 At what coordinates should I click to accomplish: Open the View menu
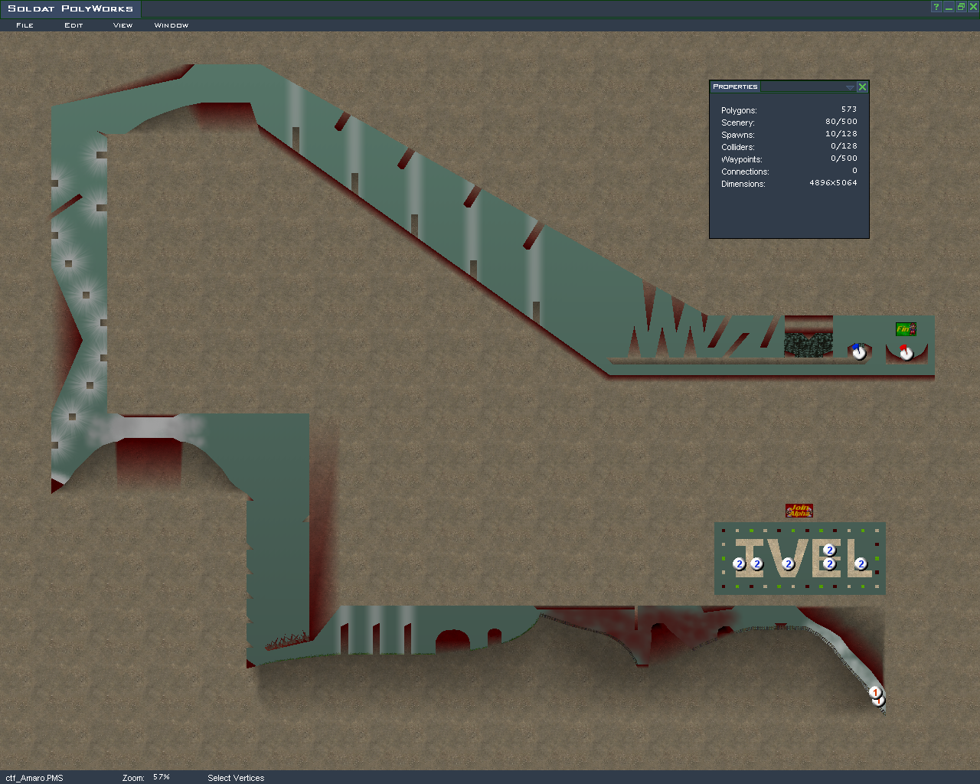pyautogui.click(x=122, y=25)
